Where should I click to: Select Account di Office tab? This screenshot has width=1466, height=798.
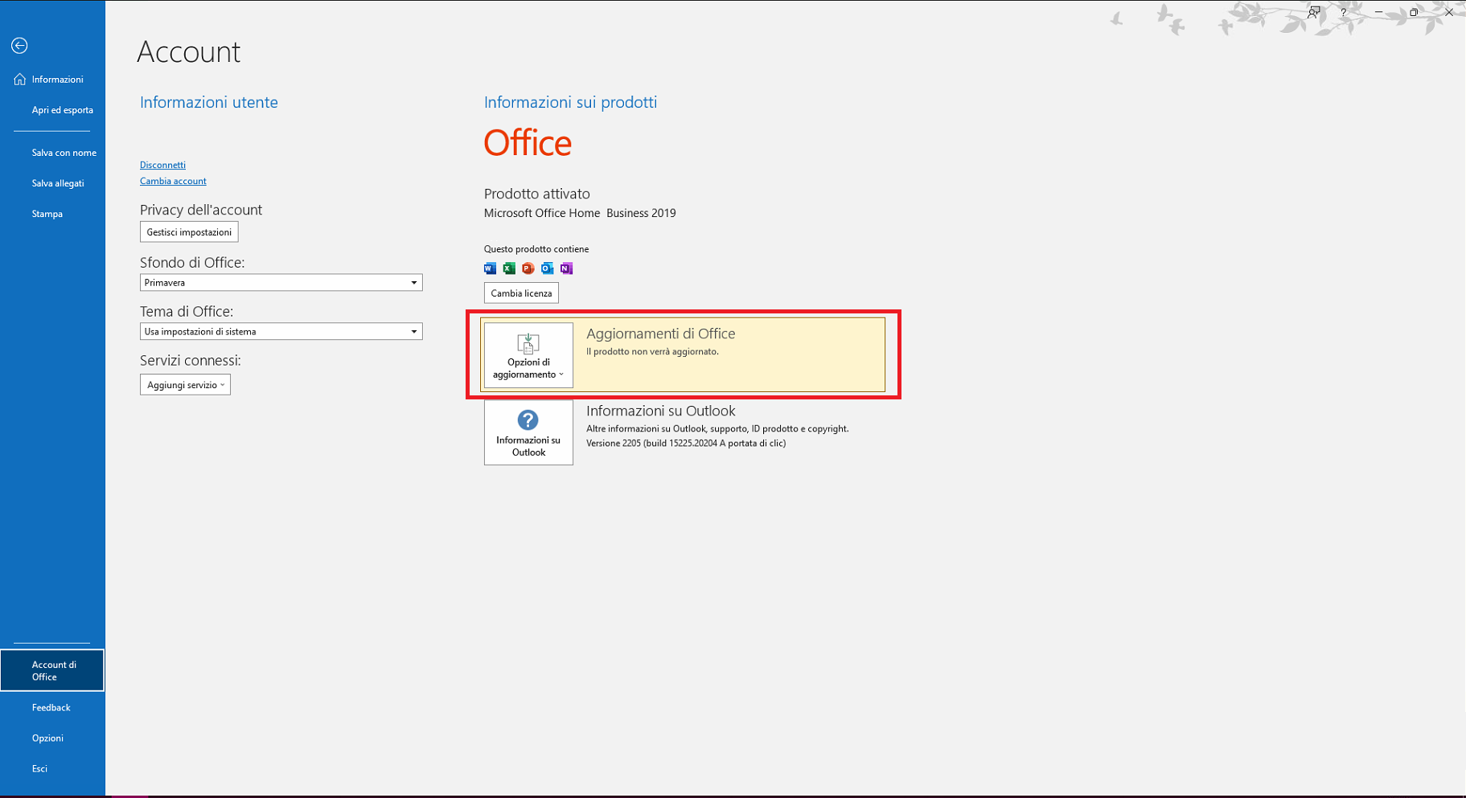coord(52,670)
